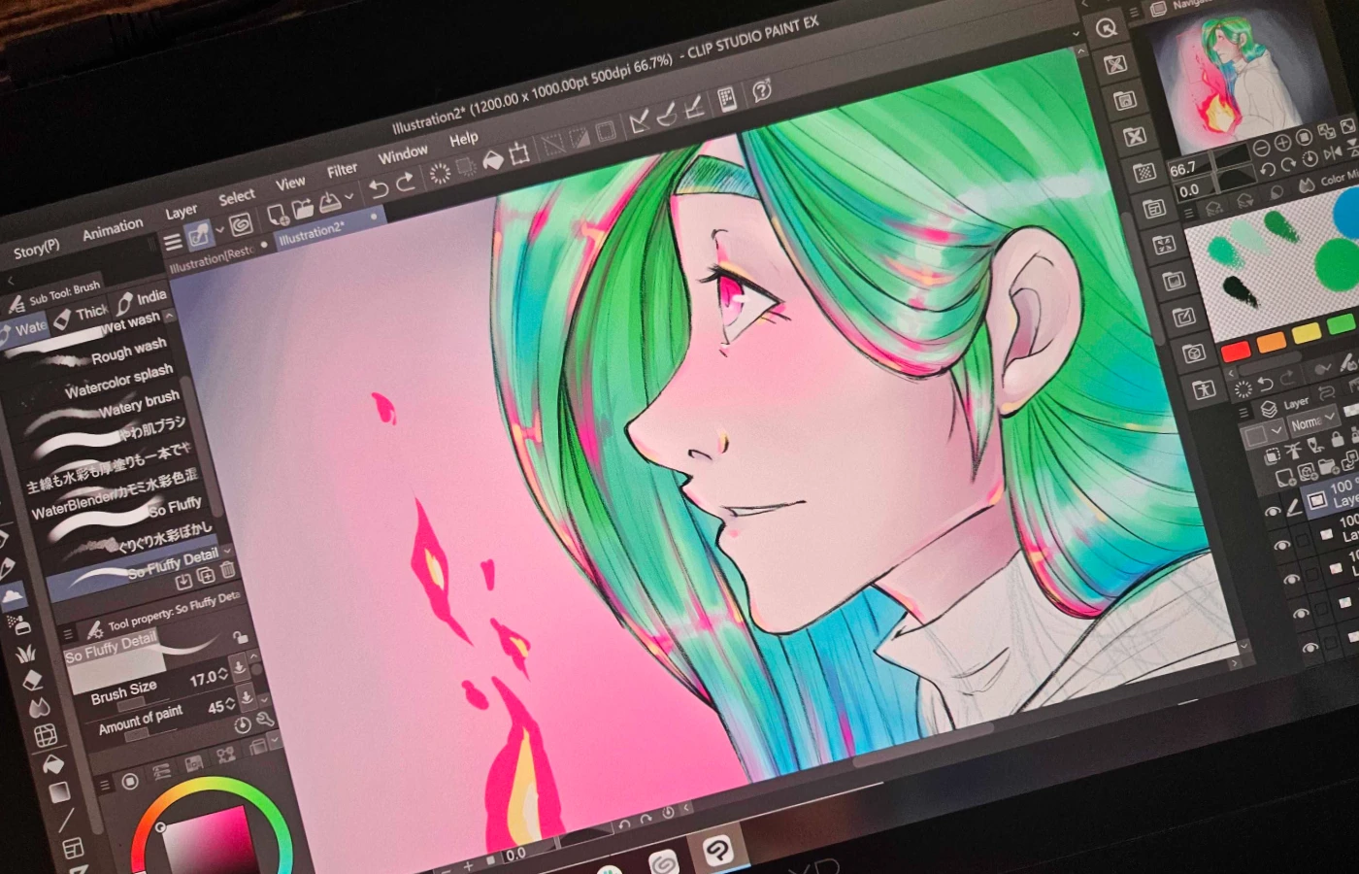Click the New file icon in command bar
Image resolution: width=1359 pixels, height=874 pixels.
(277, 213)
